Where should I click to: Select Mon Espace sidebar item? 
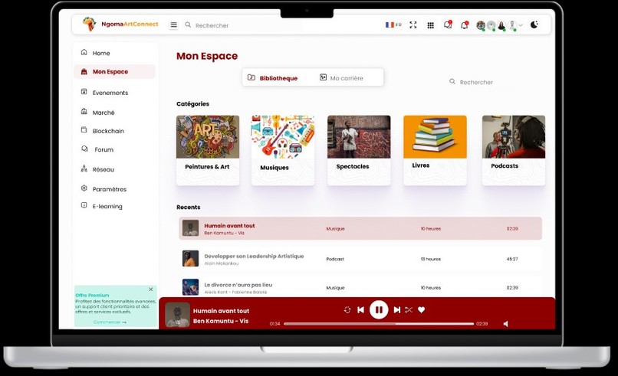pos(114,72)
